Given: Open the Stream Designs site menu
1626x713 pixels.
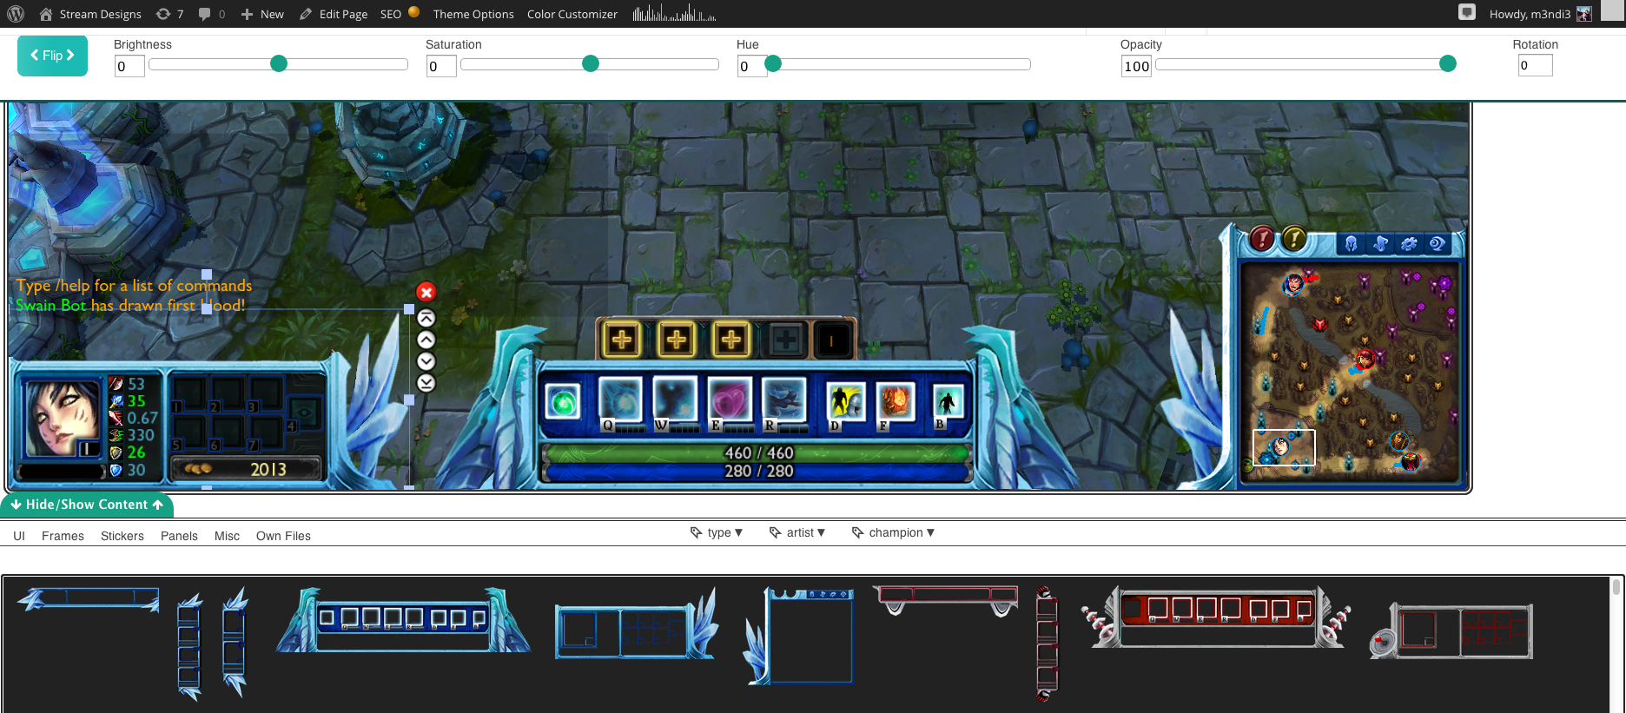Looking at the screenshot, I should (x=90, y=14).
